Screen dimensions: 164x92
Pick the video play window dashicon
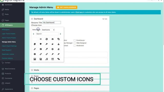point(53,59)
